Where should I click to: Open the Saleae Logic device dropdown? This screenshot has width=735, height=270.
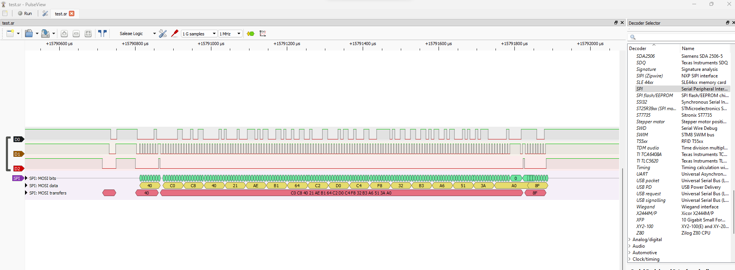point(137,34)
